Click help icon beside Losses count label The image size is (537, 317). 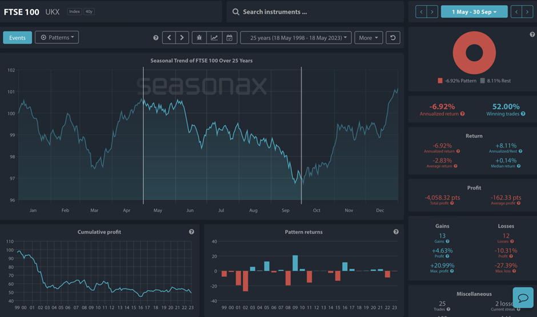pyautogui.click(x=512, y=241)
